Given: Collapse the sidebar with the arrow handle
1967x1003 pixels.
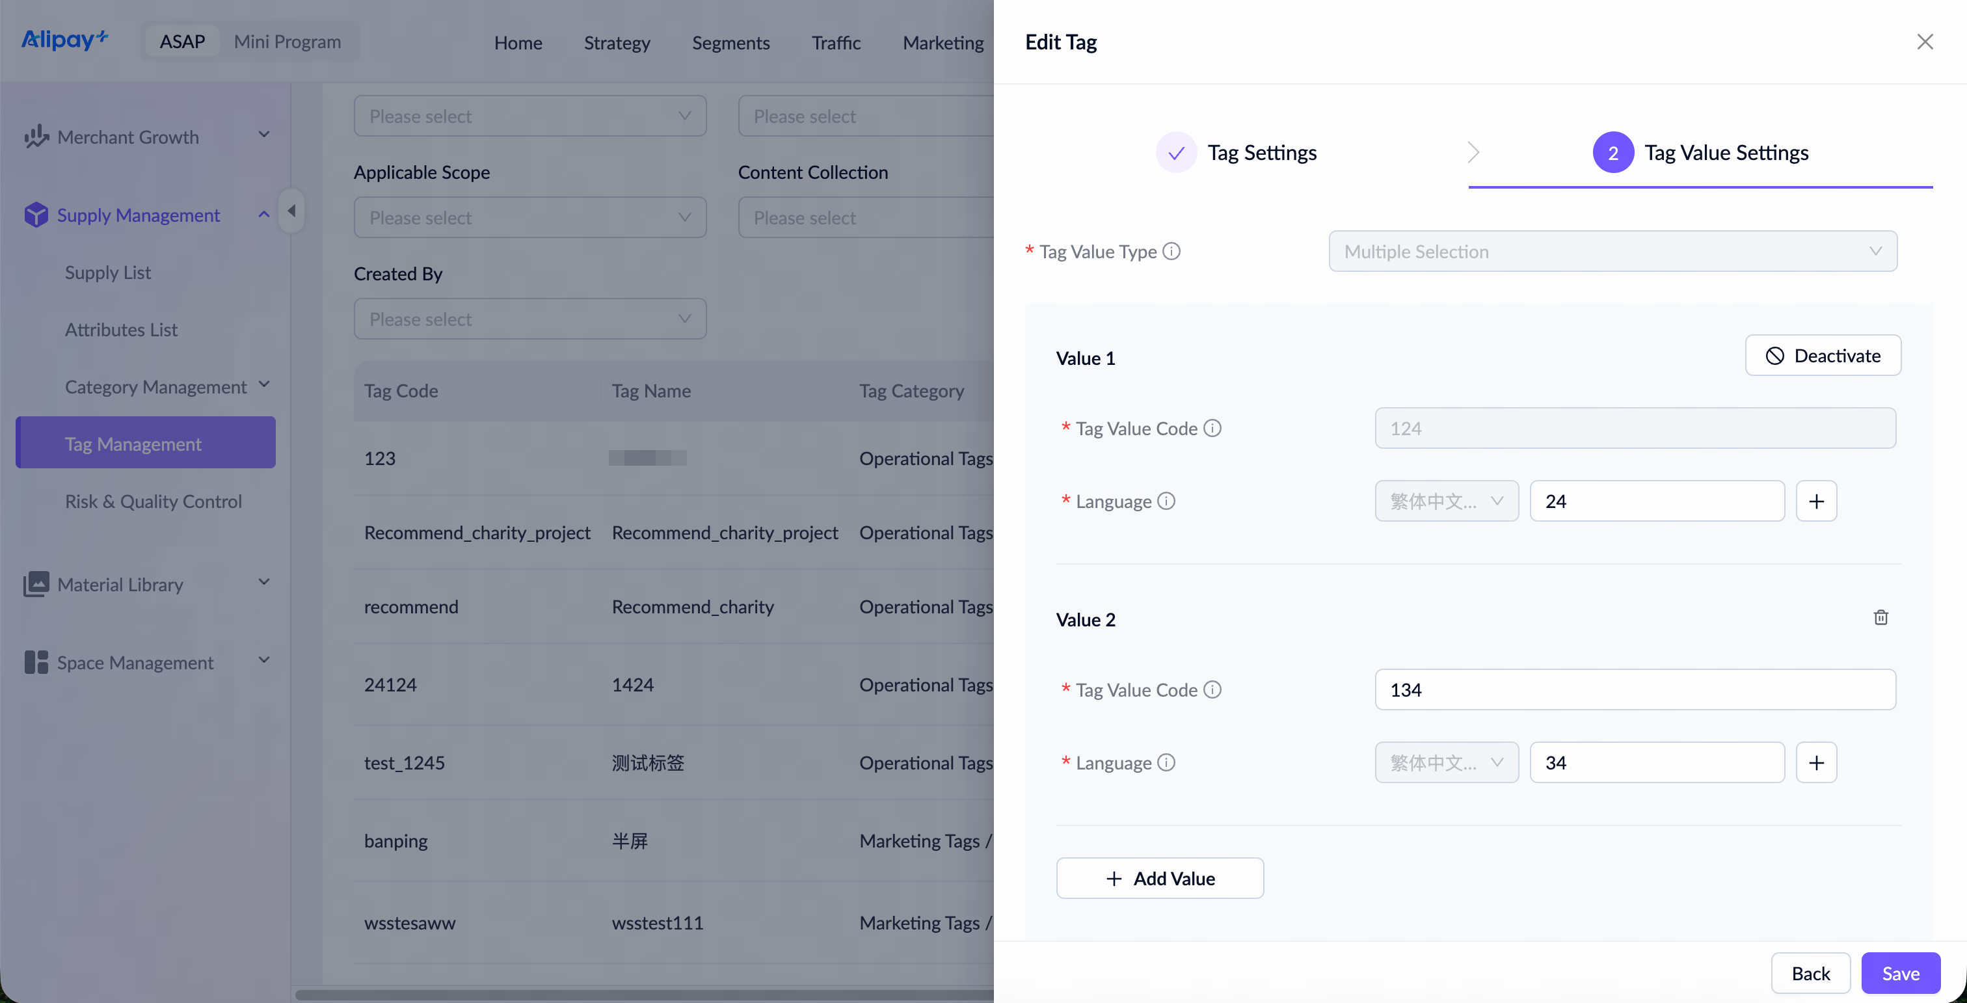Looking at the screenshot, I should point(291,211).
